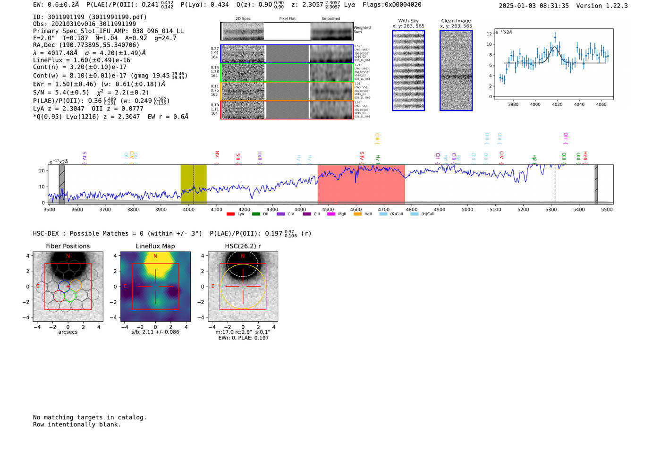Click the purple CII line label
The image size is (661, 450).
point(438,157)
